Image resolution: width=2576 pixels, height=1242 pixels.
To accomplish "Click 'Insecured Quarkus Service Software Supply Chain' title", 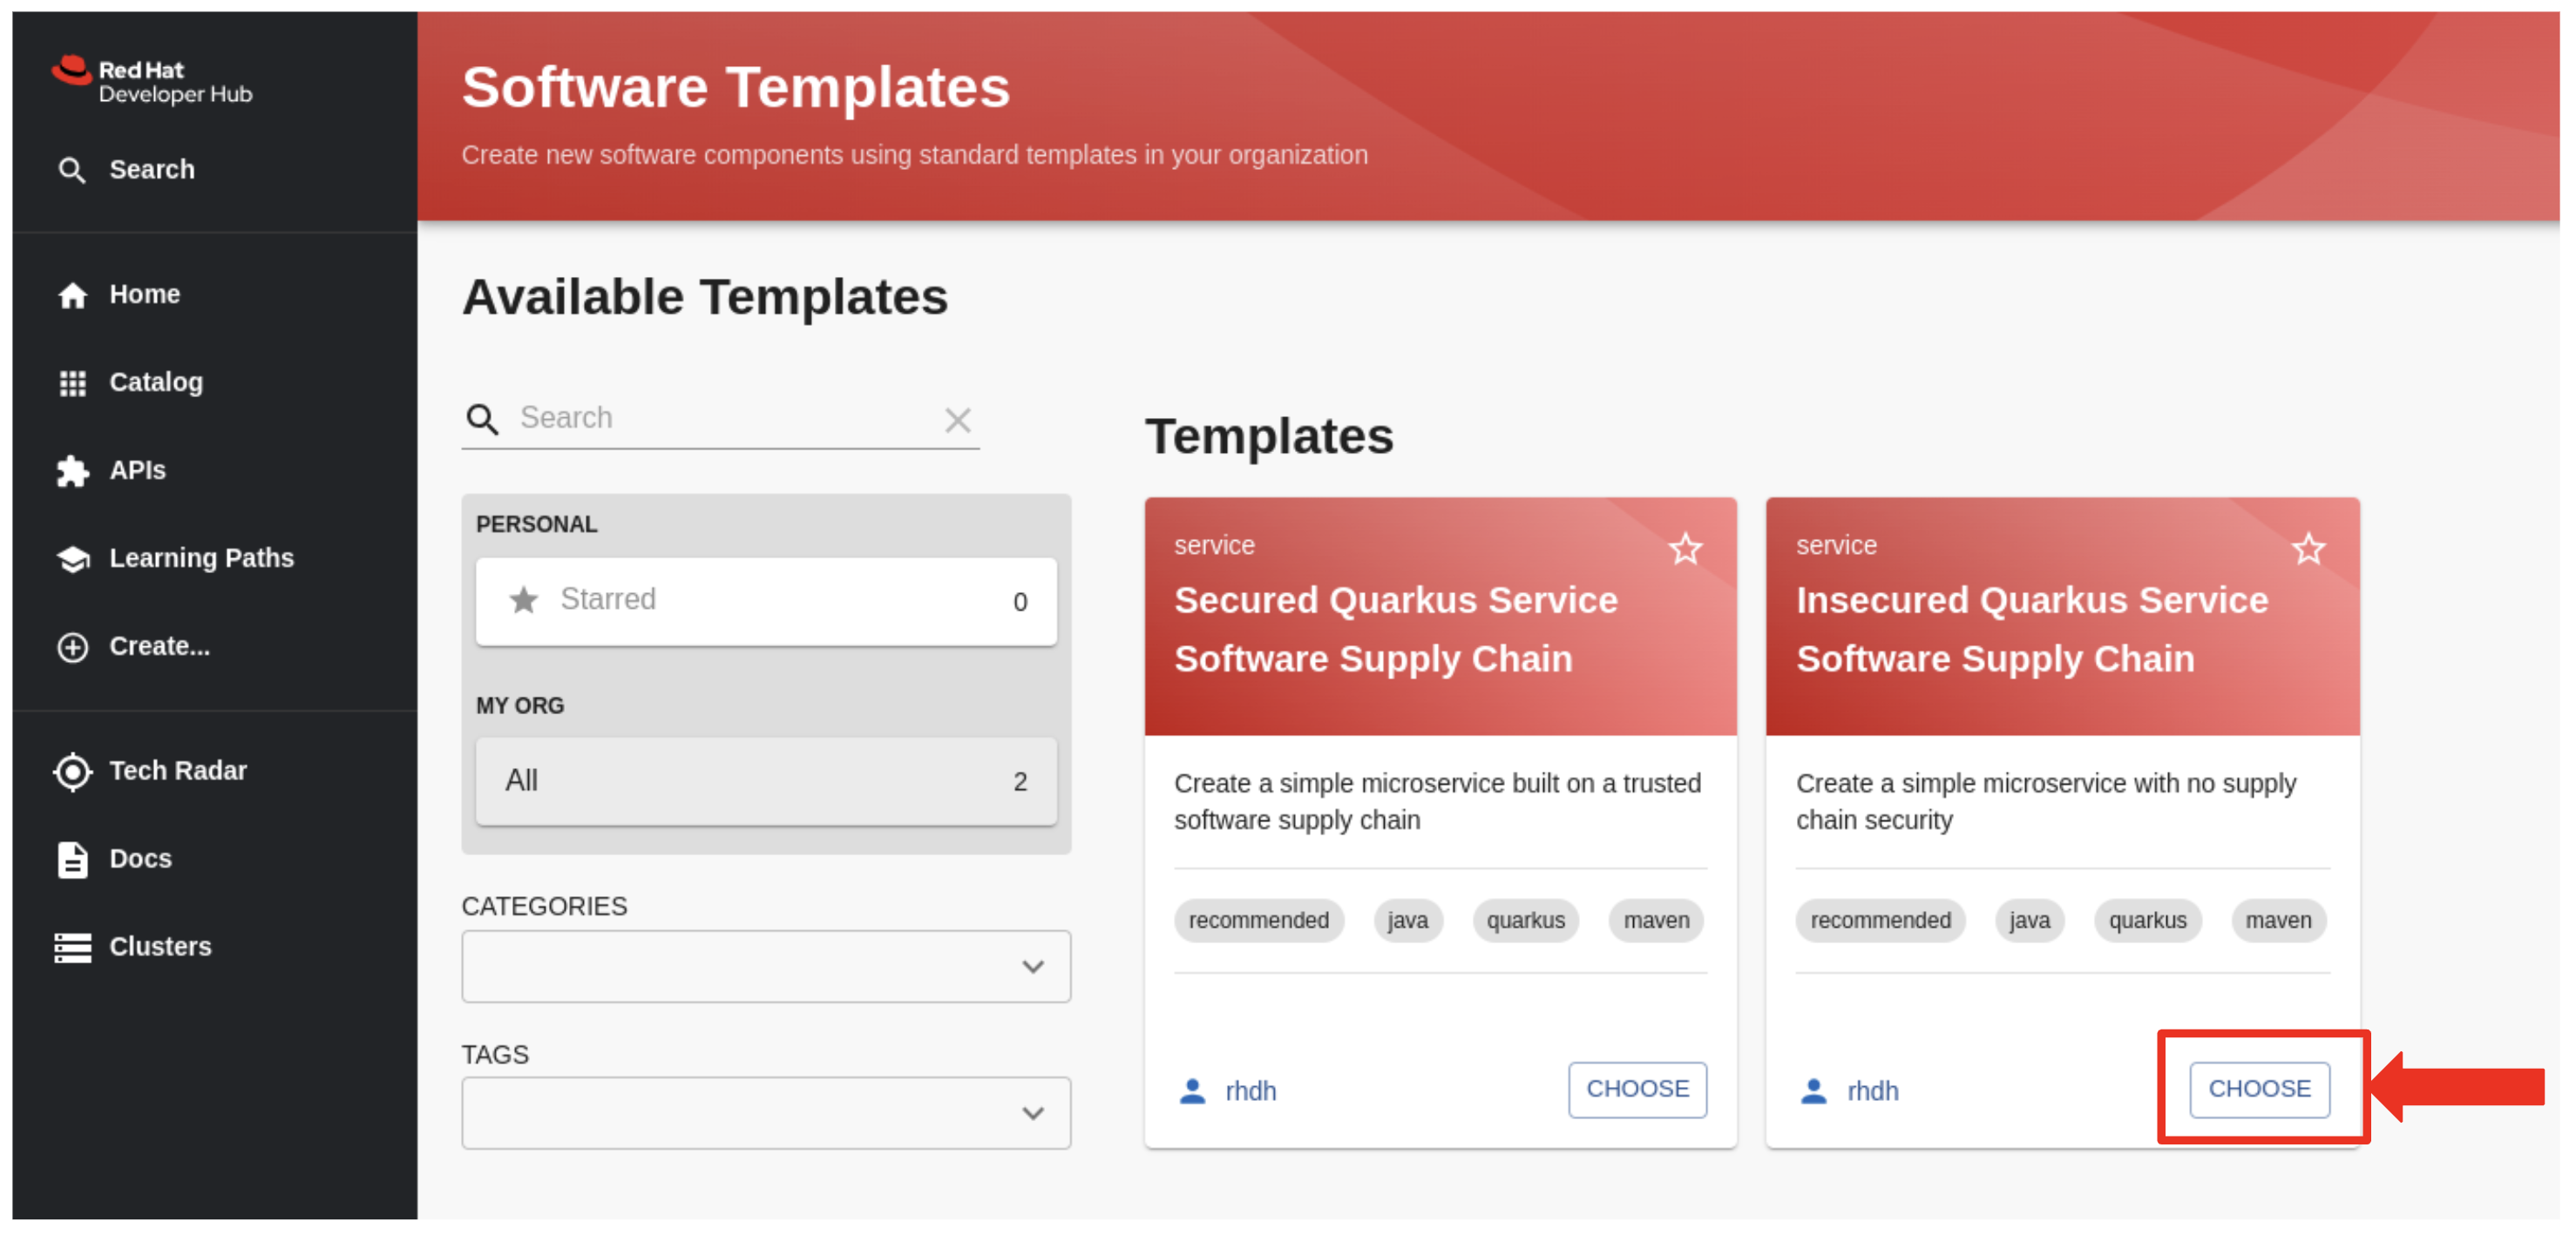I will [x=2032, y=630].
